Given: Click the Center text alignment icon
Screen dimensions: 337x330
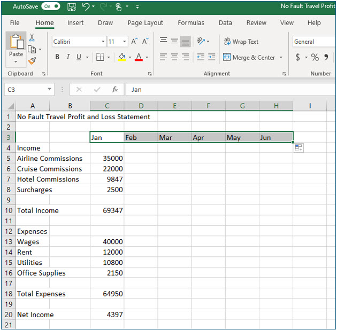Looking at the screenshot, I should click(x=174, y=57).
